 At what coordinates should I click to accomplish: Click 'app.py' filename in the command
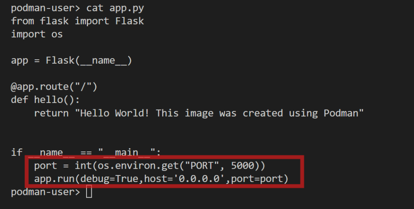coord(127,8)
